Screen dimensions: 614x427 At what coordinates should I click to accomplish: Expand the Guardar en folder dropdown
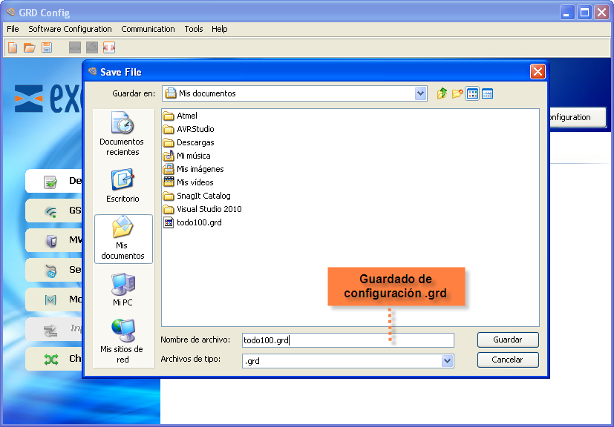pos(421,93)
